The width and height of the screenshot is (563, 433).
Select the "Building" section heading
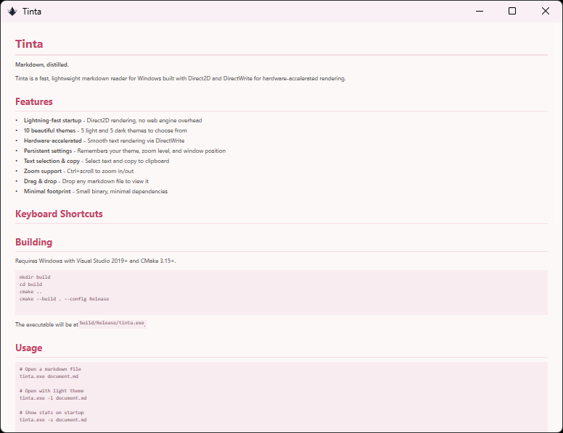click(34, 243)
